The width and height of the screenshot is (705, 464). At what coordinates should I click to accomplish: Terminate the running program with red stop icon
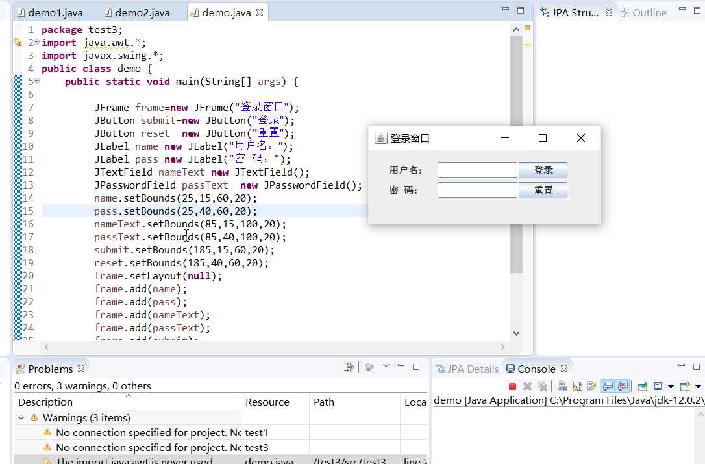click(512, 386)
